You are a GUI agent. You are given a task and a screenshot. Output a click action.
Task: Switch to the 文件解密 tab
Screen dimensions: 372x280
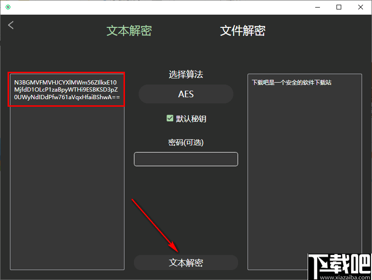242,31
